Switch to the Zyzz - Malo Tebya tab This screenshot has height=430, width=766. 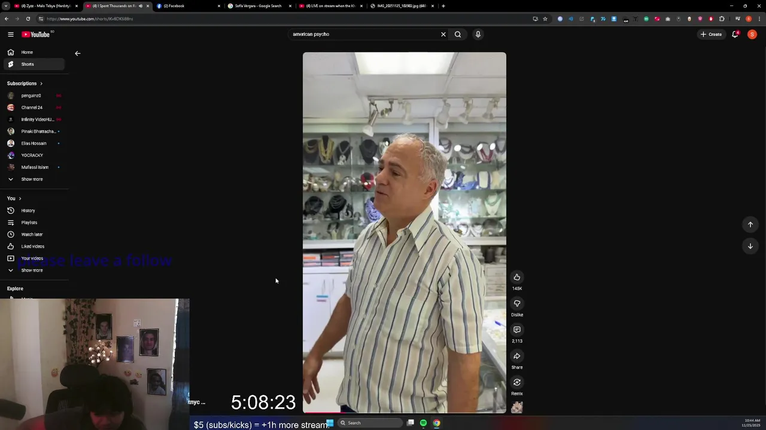tap(45, 6)
